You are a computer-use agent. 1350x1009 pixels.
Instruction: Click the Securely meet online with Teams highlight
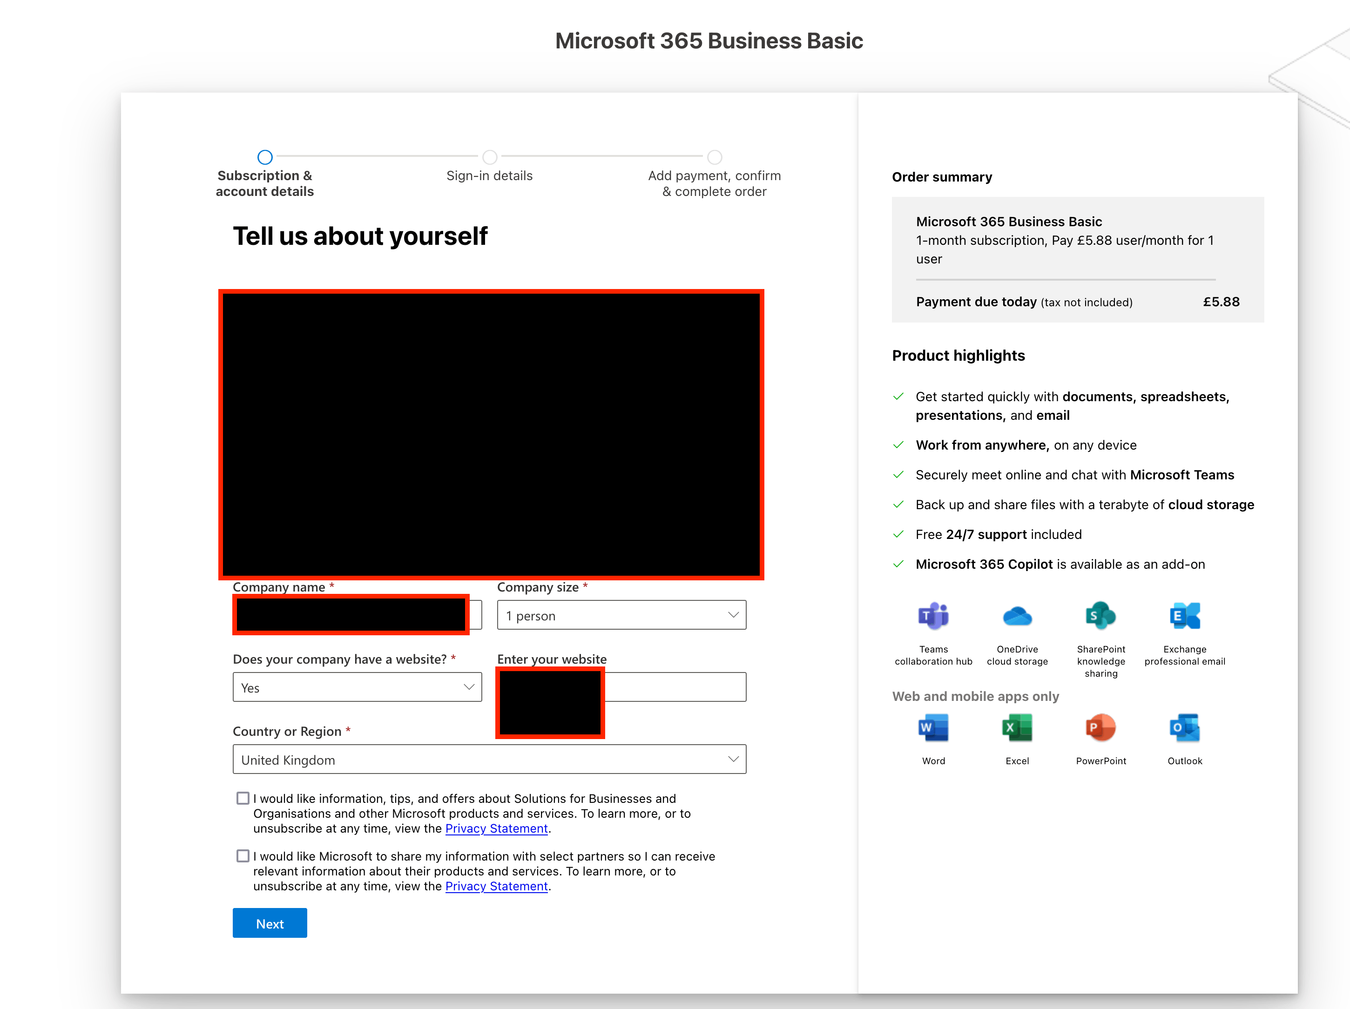pyautogui.click(x=1075, y=475)
